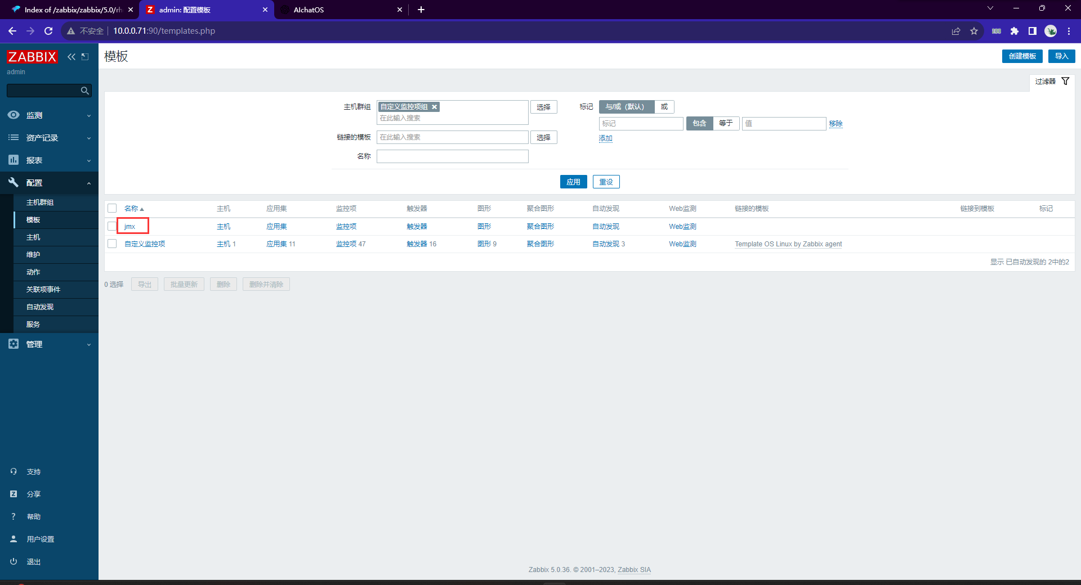Select the 与/或 (默认) tag mode
Image resolution: width=1081 pixels, height=585 pixels.
(x=627, y=107)
